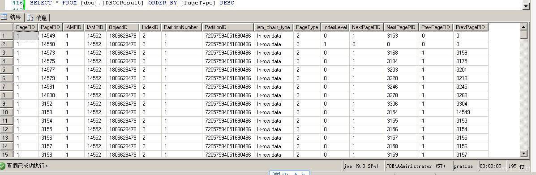The height and width of the screenshot is (175, 536).
Task: Select the NextPageFID column header
Action: tap(366, 27)
